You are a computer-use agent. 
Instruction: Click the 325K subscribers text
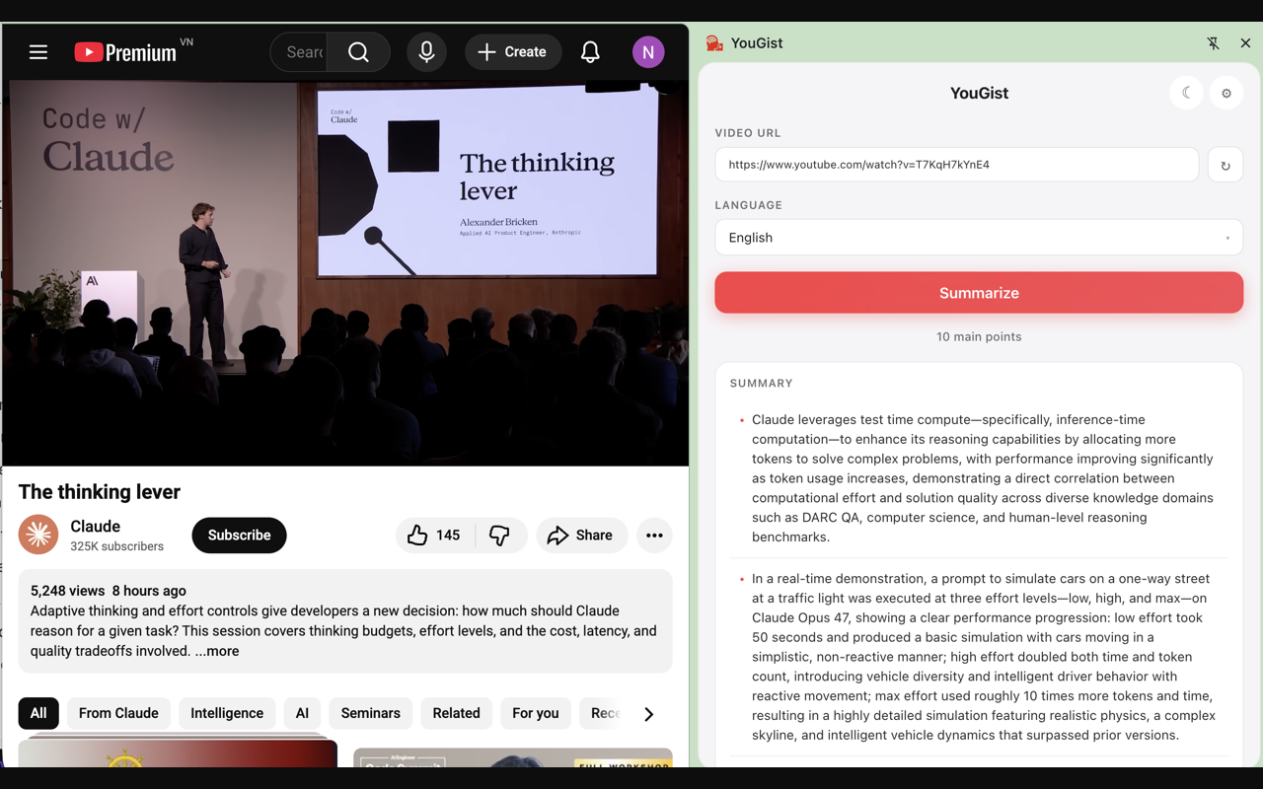[x=117, y=546]
